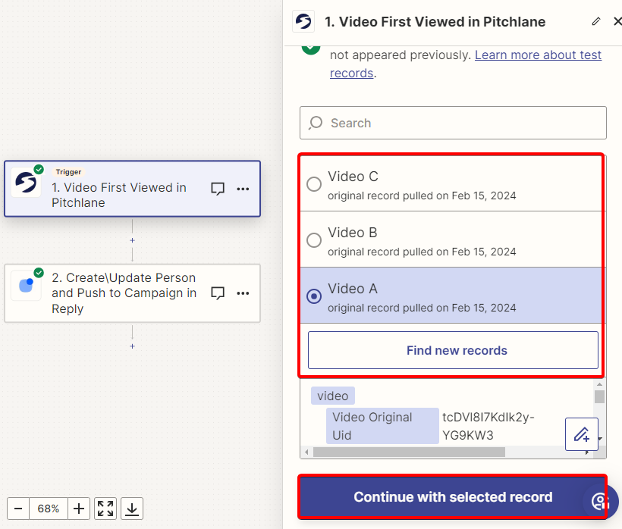
Task: Open comment icon on Reply step
Action: 218,293
